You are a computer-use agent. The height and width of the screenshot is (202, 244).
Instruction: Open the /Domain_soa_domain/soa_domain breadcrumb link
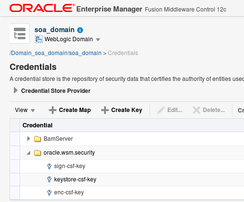56,53
